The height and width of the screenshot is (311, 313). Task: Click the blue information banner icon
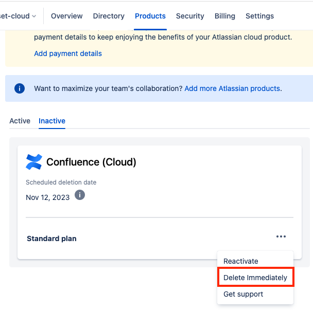[20, 88]
